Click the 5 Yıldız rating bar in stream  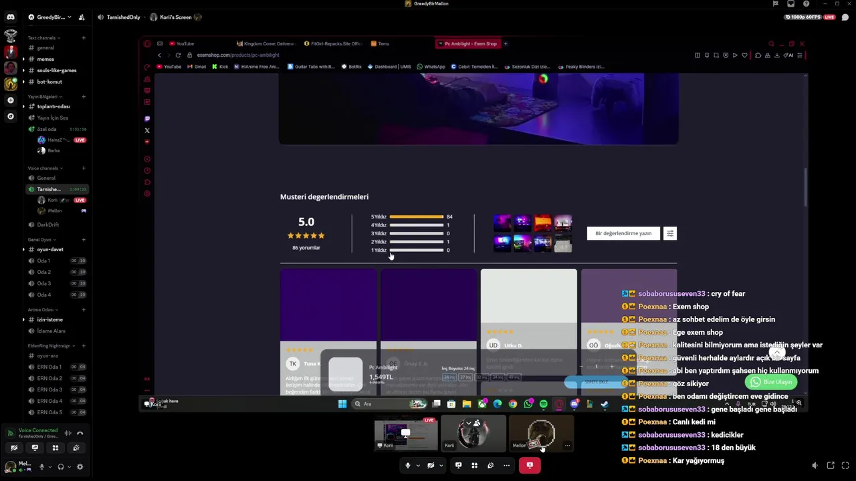(x=416, y=216)
